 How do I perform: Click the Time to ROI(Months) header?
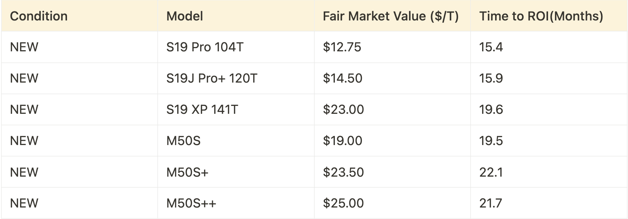(x=549, y=16)
